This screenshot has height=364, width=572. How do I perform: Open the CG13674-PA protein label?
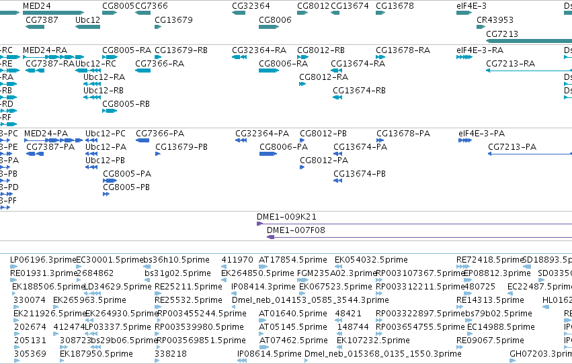360,147
